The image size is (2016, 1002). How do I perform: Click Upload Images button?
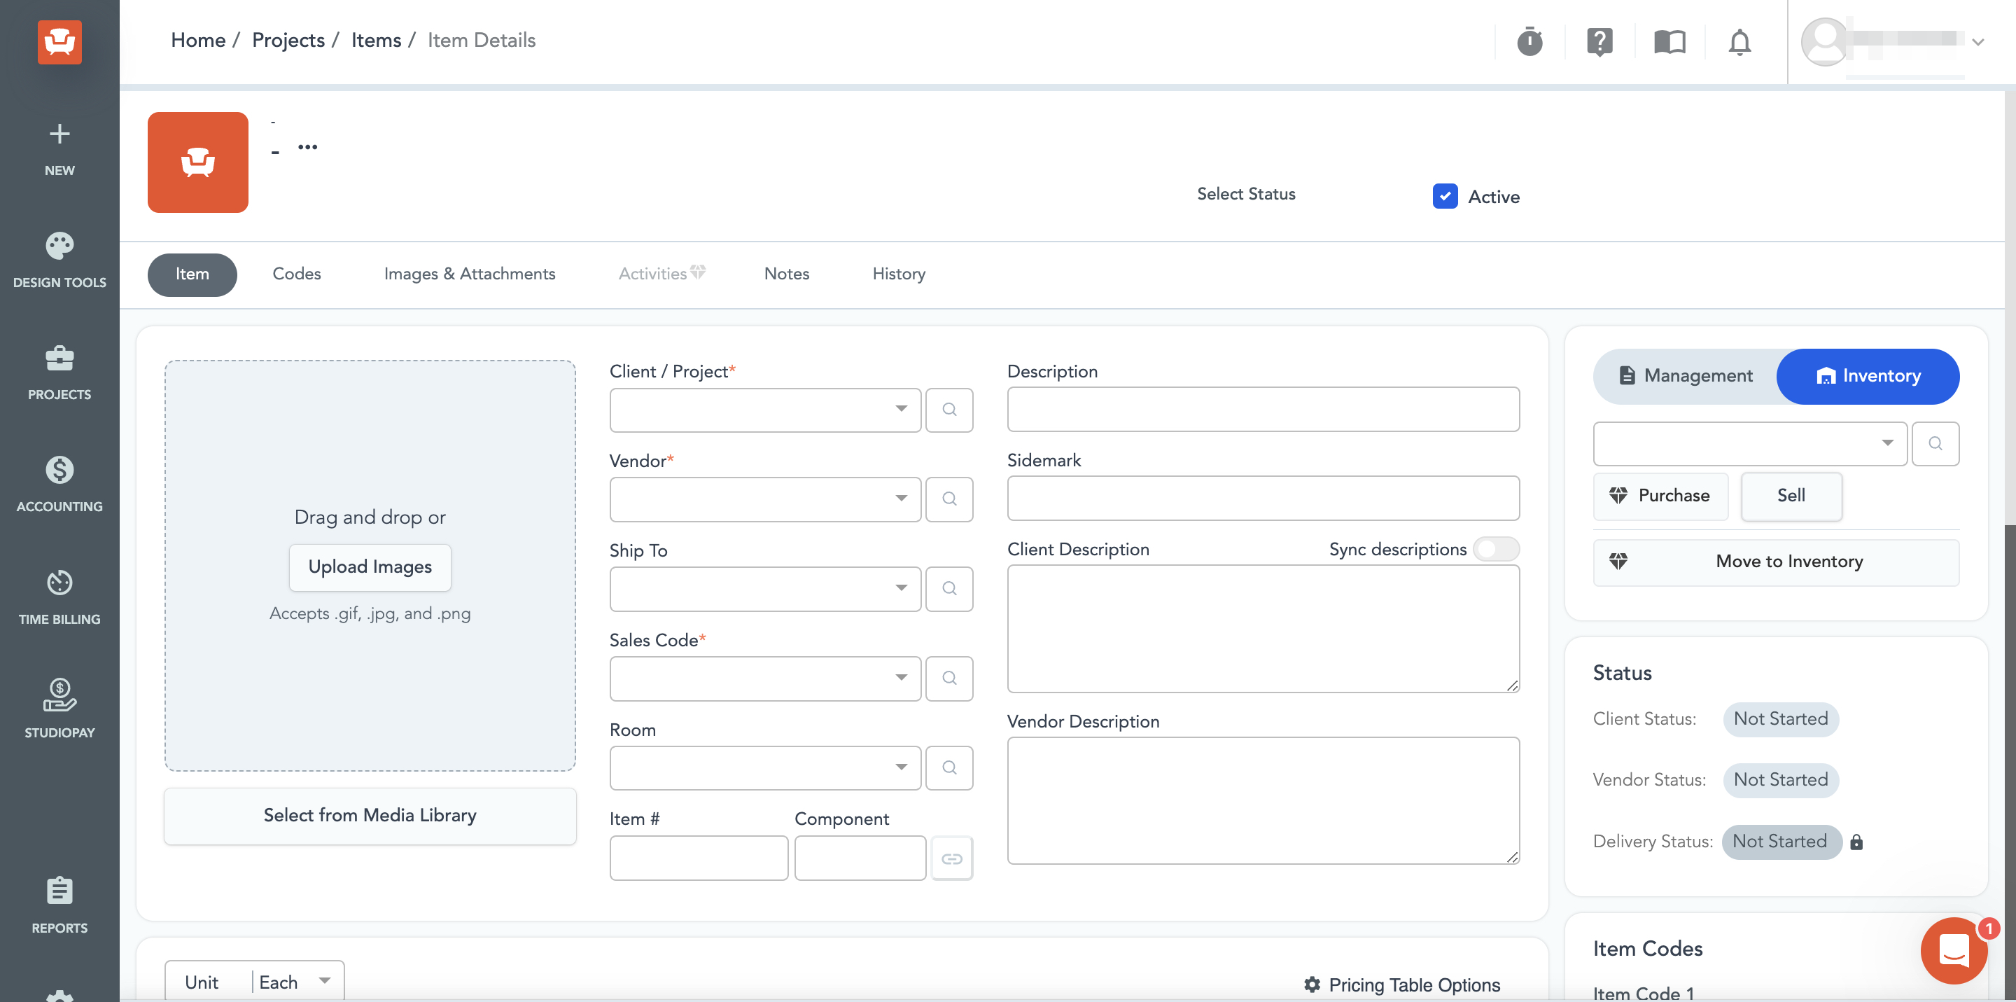click(370, 566)
